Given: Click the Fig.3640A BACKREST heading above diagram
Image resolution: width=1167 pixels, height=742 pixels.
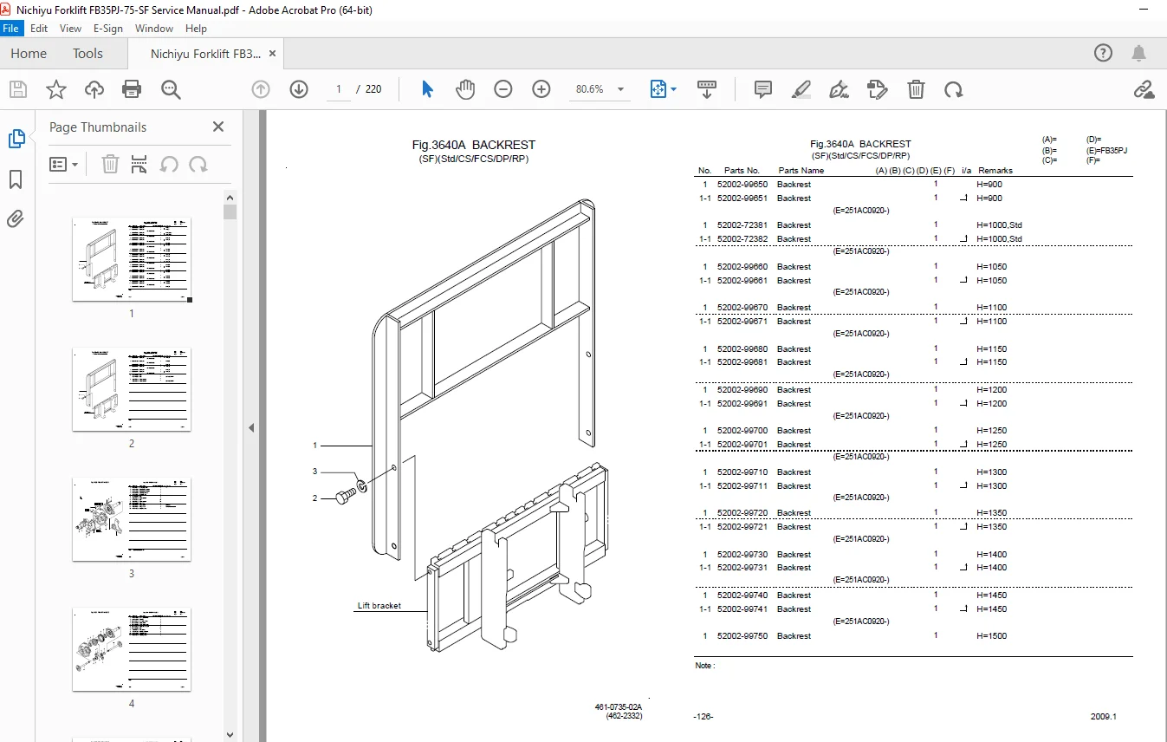Looking at the screenshot, I should click(x=474, y=145).
